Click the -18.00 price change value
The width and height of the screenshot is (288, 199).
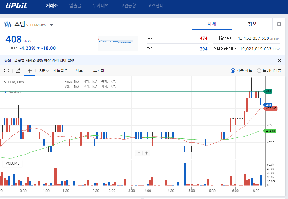point(48,48)
